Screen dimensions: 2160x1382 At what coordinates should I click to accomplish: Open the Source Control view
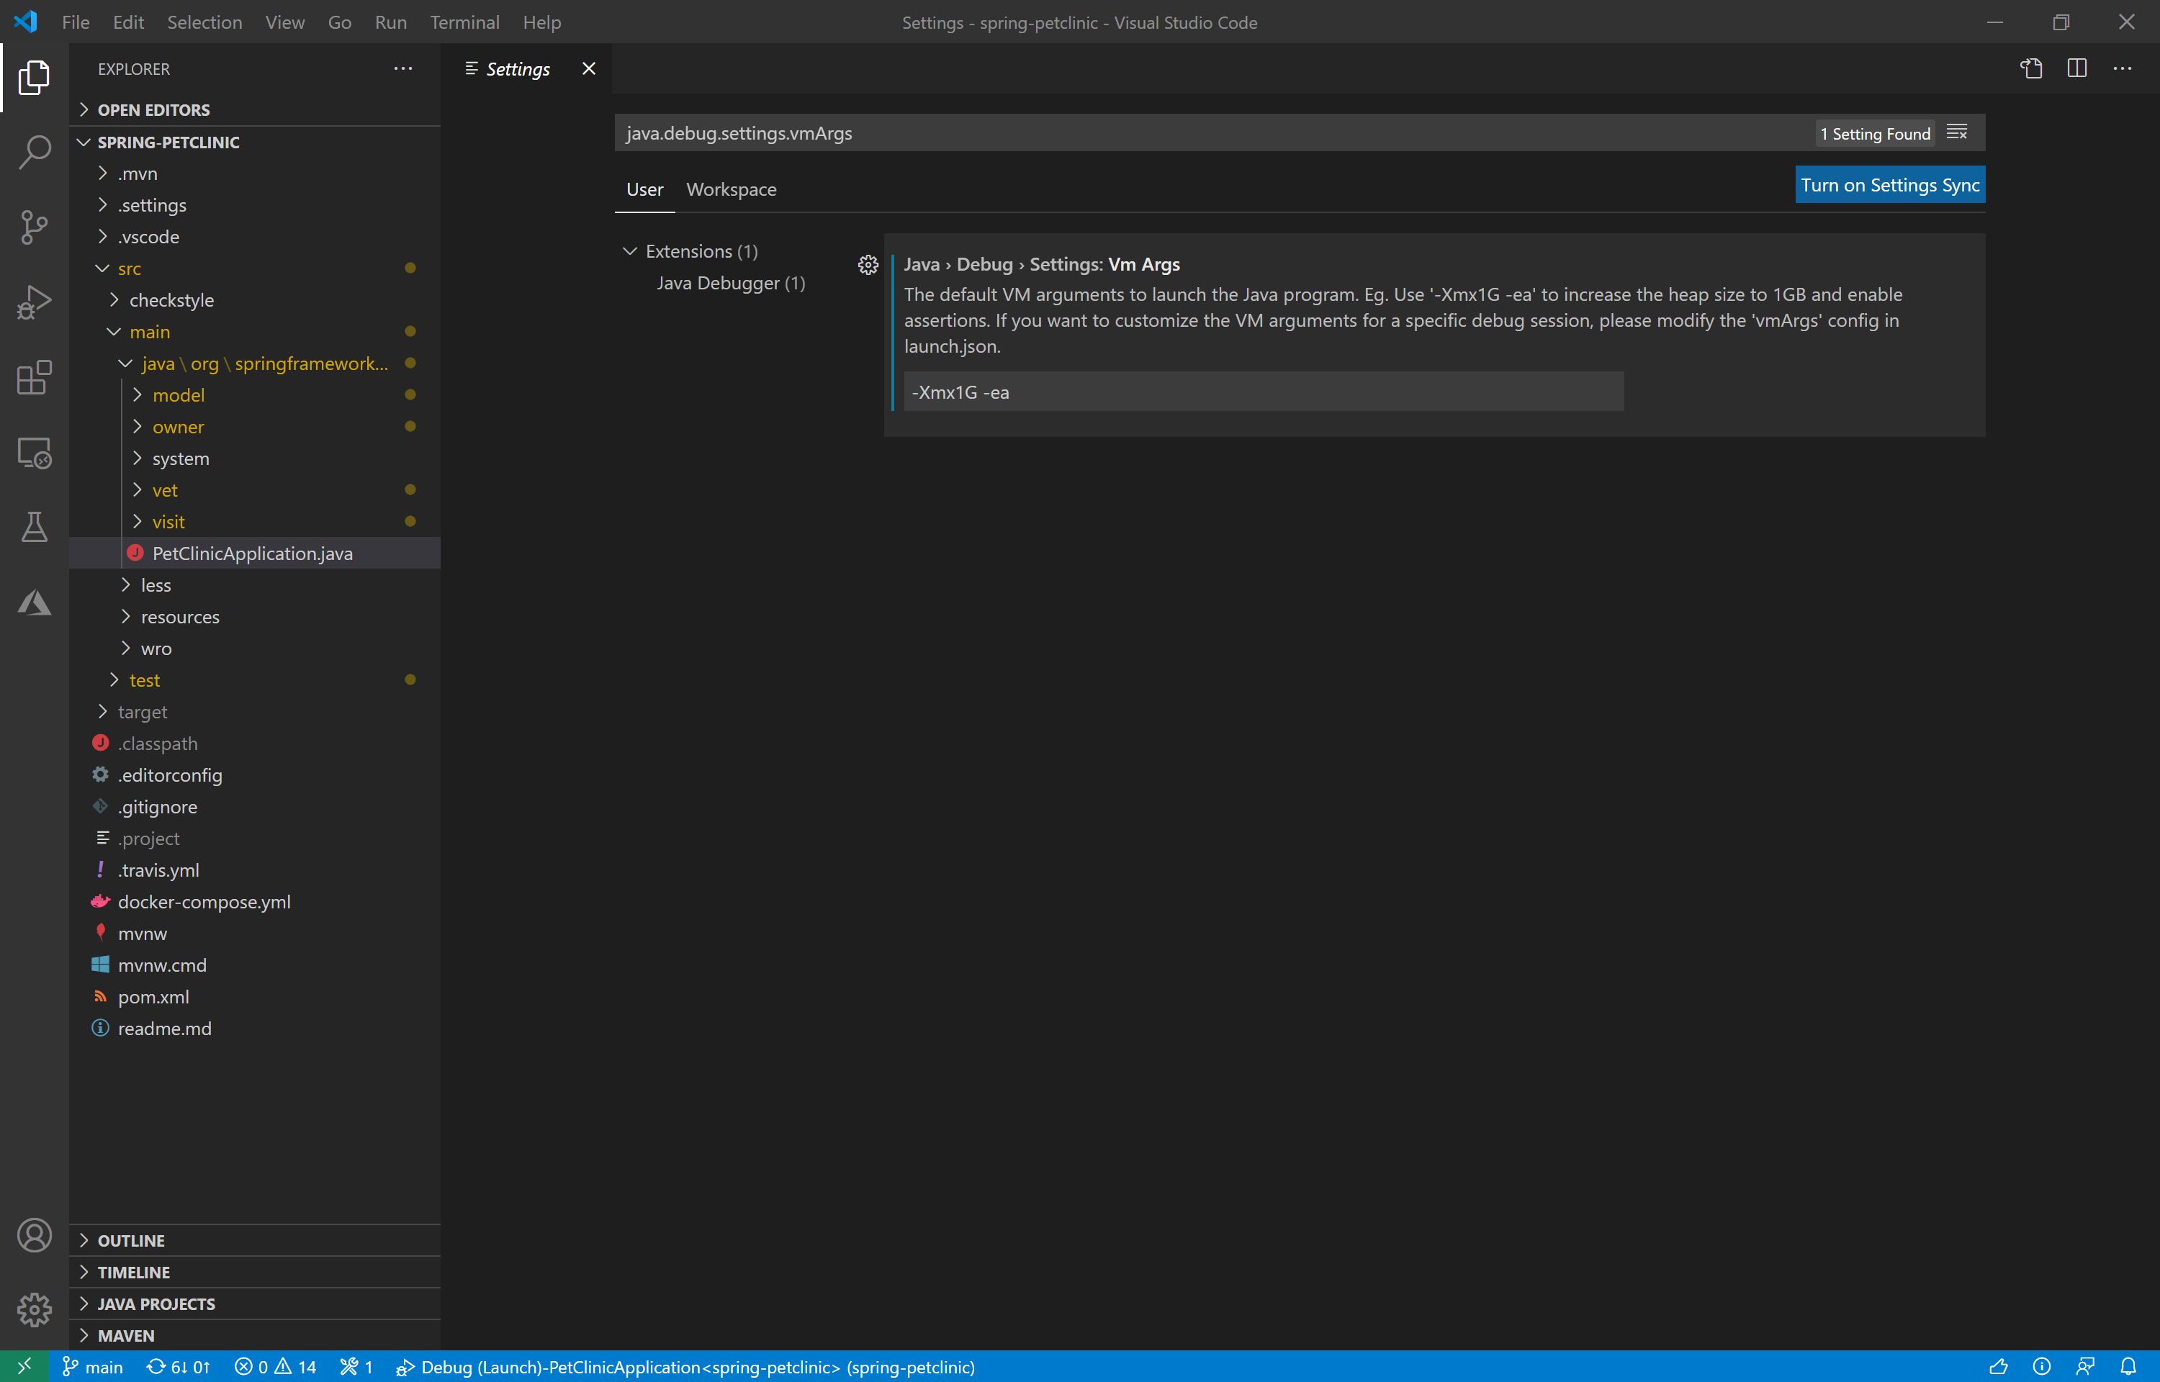[34, 227]
